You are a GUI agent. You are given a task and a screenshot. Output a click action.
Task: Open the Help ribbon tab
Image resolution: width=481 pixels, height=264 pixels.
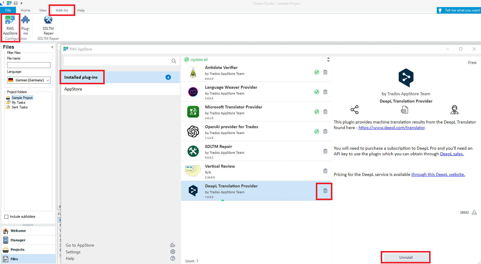coord(81,10)
